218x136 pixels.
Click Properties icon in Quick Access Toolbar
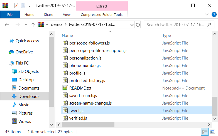pos(16,6)
